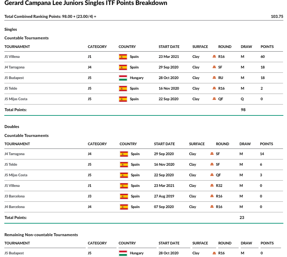Click the Hungary flag in non-countable Budapest row

pyautogui.click(x=123, y=253)
